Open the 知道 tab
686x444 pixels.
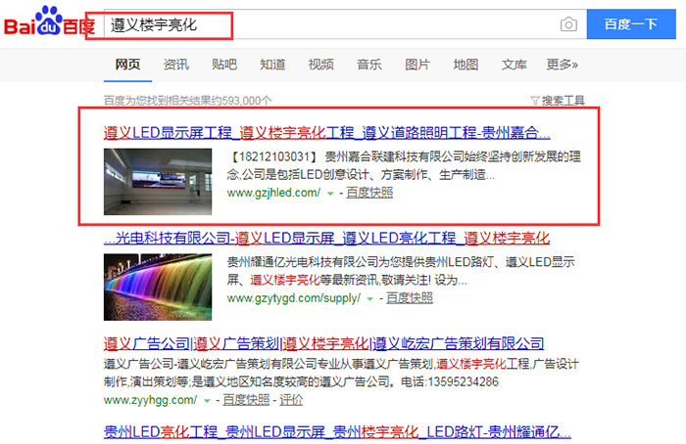pos(272,65)
